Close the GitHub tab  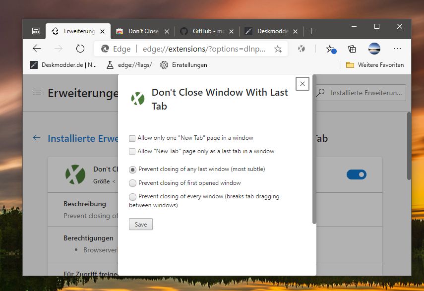[231, 32]
